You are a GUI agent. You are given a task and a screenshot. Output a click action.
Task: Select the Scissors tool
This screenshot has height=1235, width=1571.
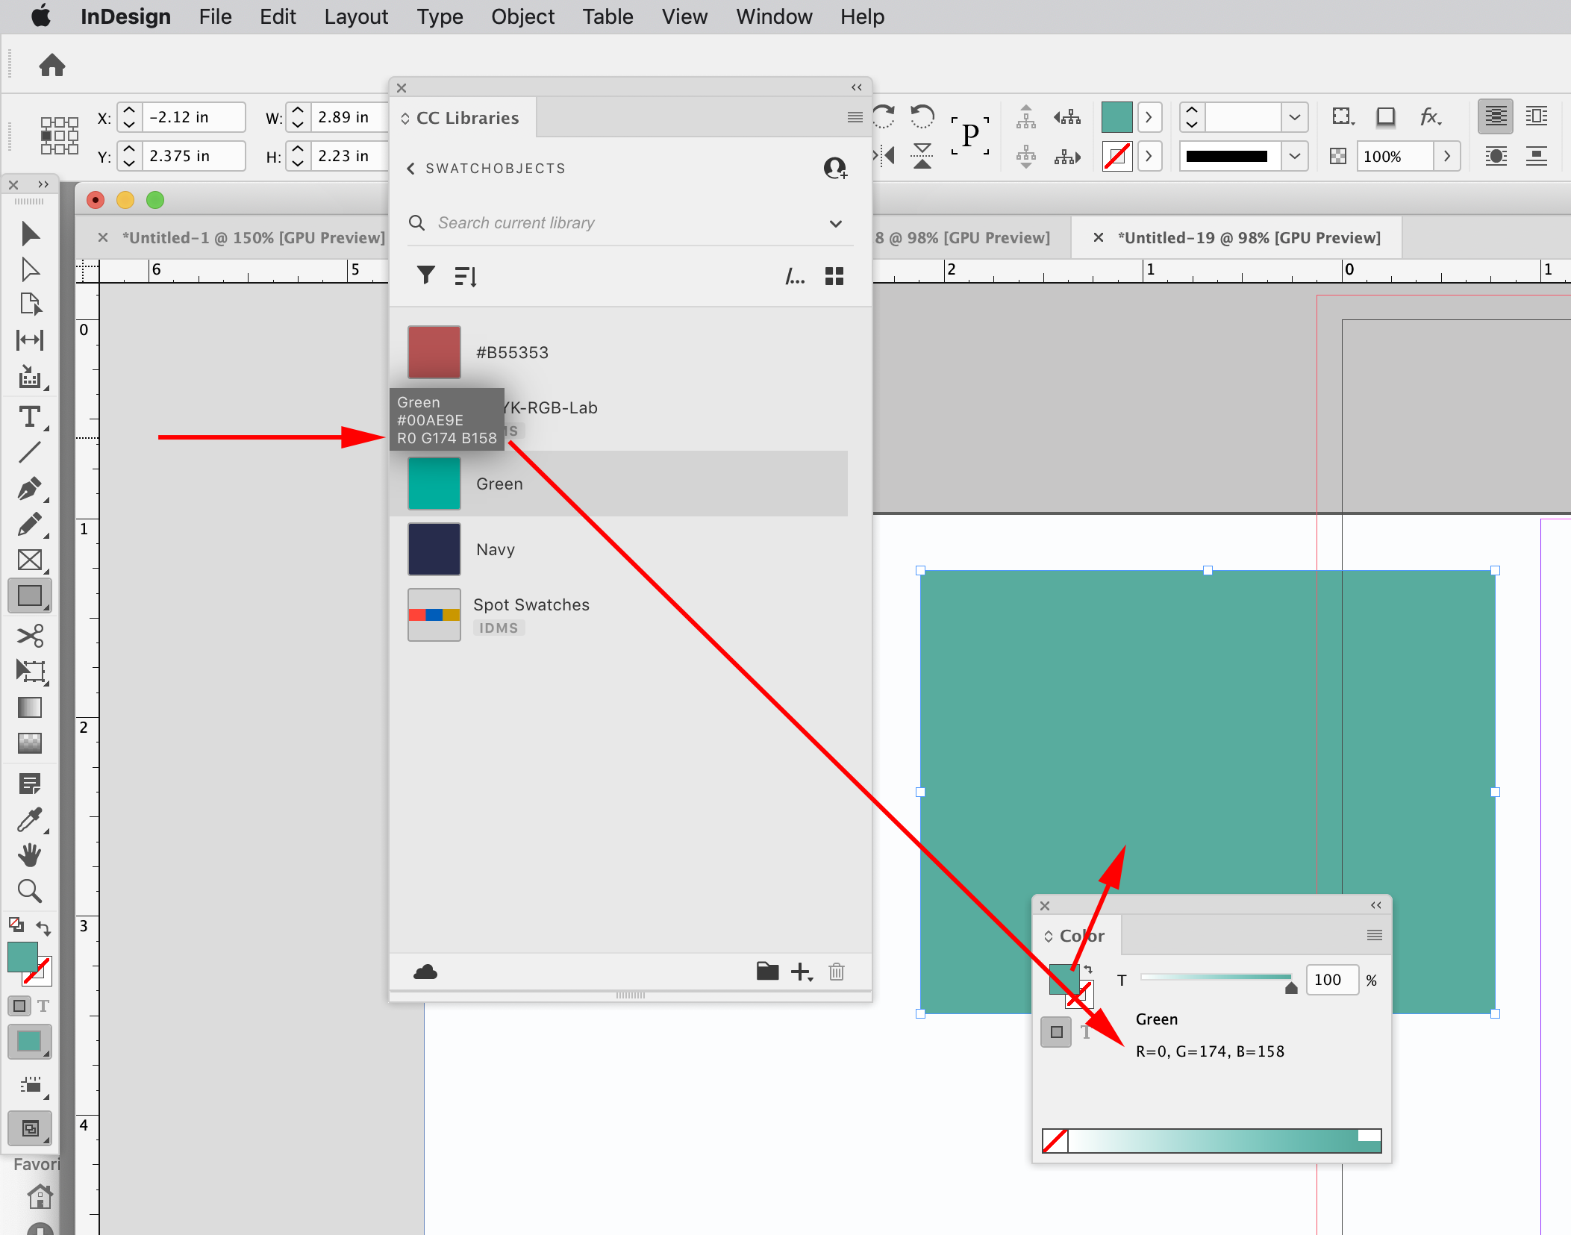[30, 636]
